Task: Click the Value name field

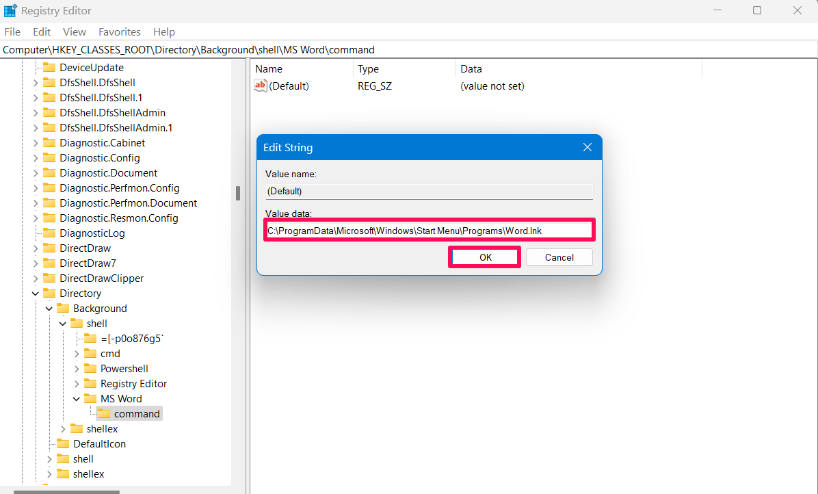Action: pyautogui.click(x=430, y=191)
